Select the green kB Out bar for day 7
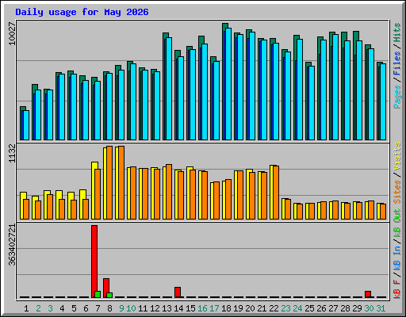406x317 pixels. [x=98, y=294]
